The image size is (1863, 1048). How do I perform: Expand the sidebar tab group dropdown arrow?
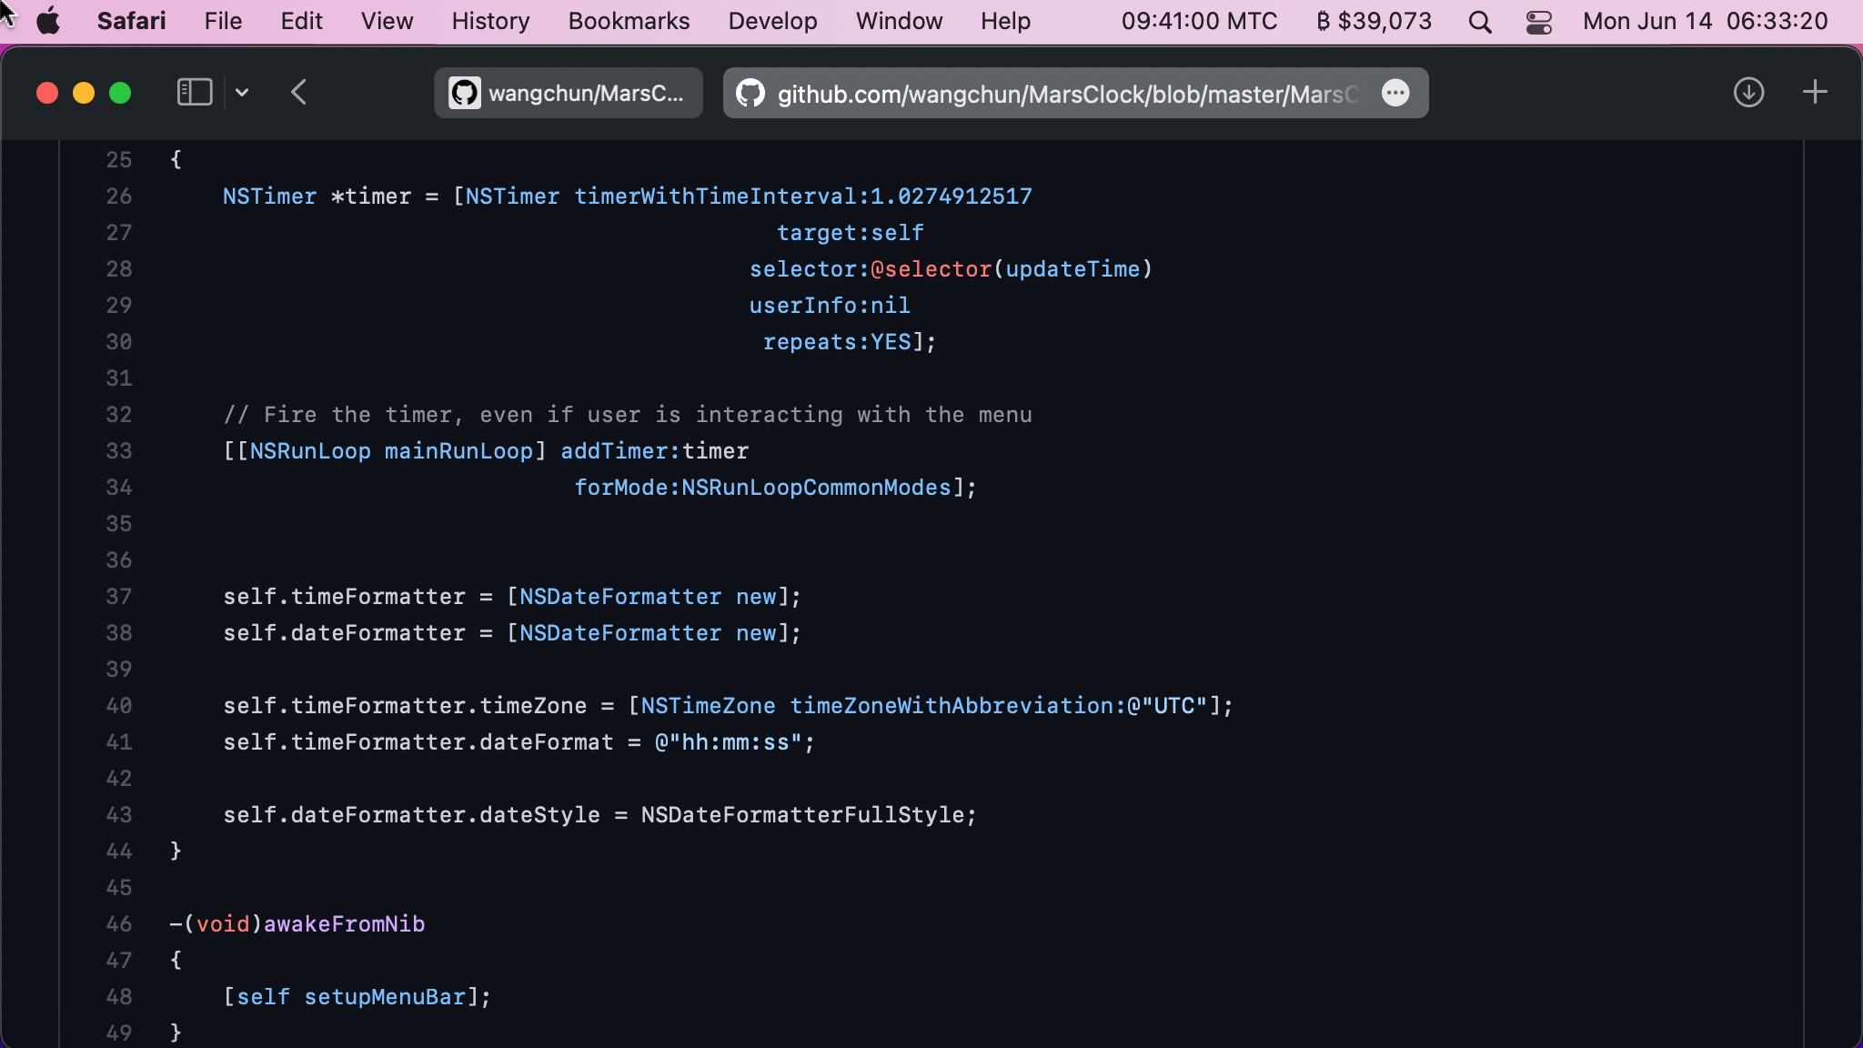pos(242,93)
